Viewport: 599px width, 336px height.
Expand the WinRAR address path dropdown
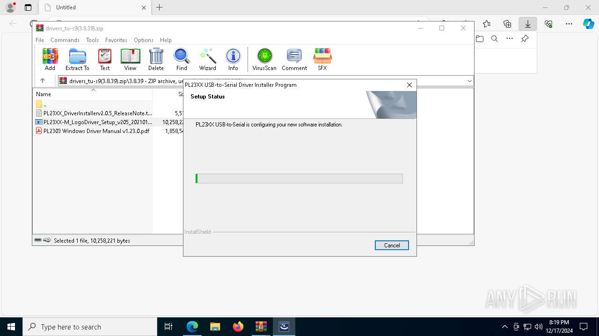469,81
